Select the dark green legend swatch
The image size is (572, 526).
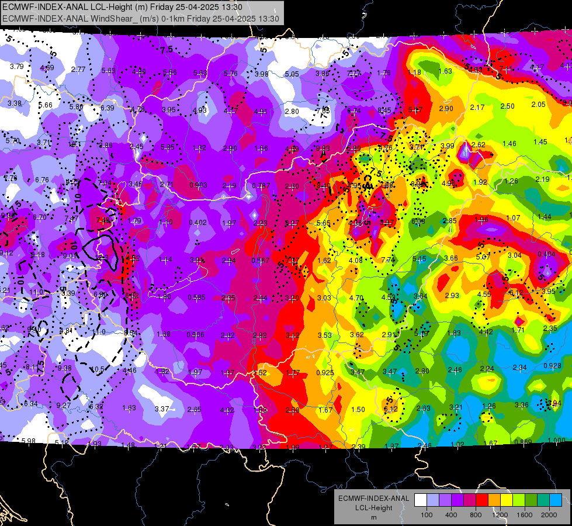pyautogui.click(x=531, y=500)
